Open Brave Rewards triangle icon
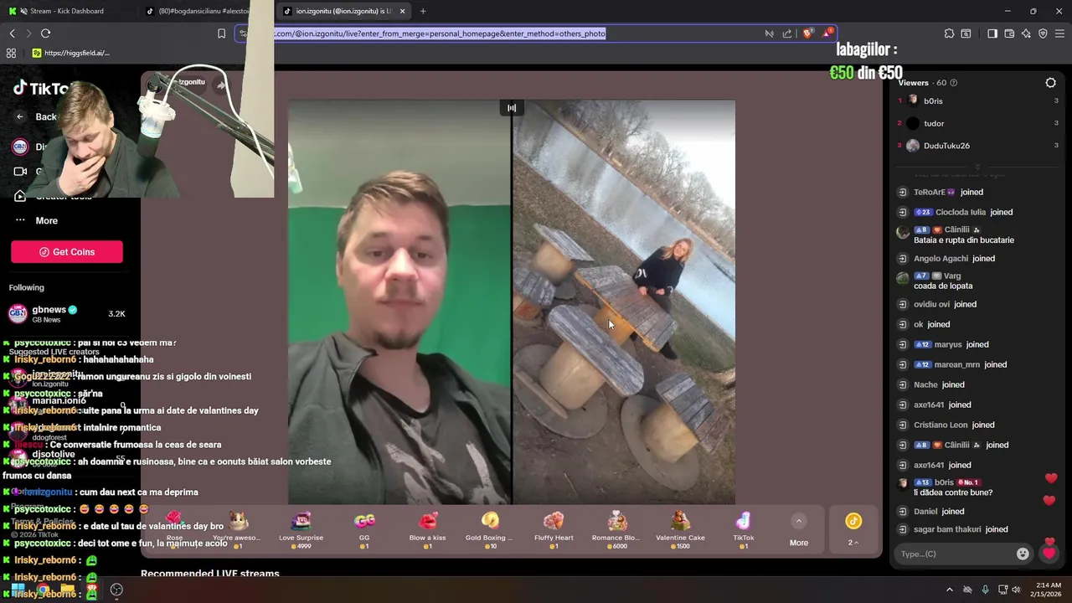 click(828, 33)
